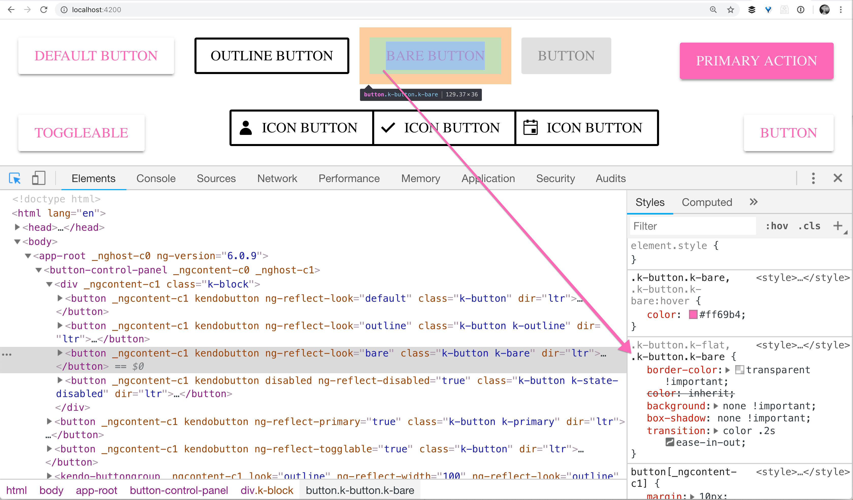The width and height of the screenshot is (853, 500).
Task: Click the close DevTools panel icon
Action: point(838,178)
